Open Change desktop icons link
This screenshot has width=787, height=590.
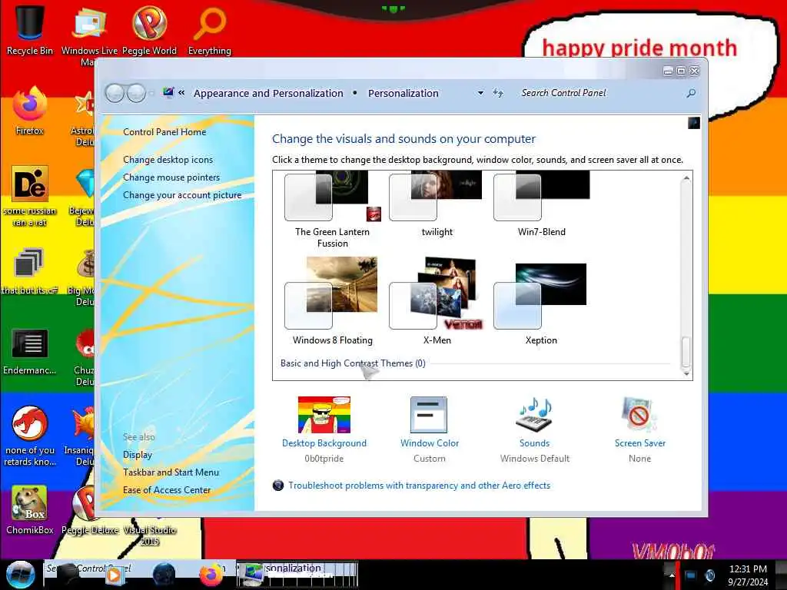point(168,160)
